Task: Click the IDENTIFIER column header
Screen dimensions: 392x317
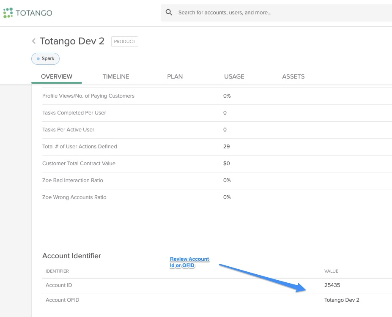Action: (57, 271)
